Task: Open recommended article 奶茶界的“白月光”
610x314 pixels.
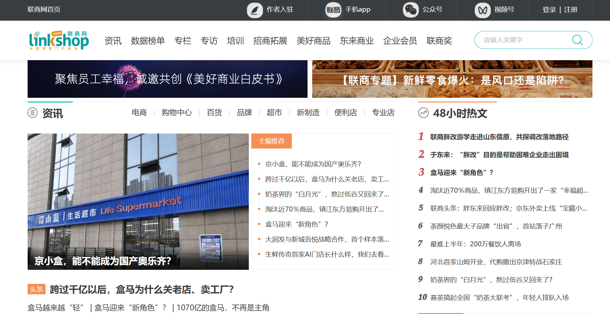Action: (x=327, y=194)
